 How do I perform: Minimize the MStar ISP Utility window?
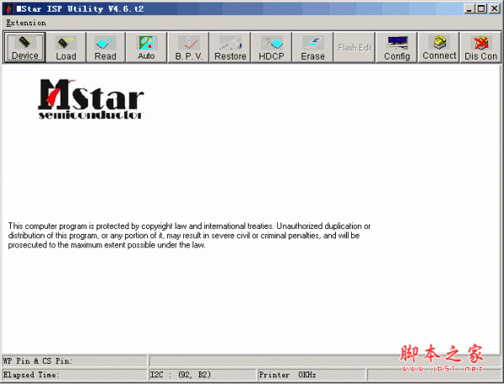pos(470,8)
